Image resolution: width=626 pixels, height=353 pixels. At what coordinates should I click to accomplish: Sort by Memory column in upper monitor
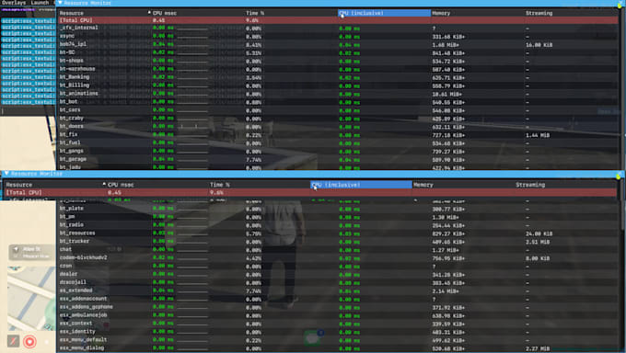coord(441,13)
